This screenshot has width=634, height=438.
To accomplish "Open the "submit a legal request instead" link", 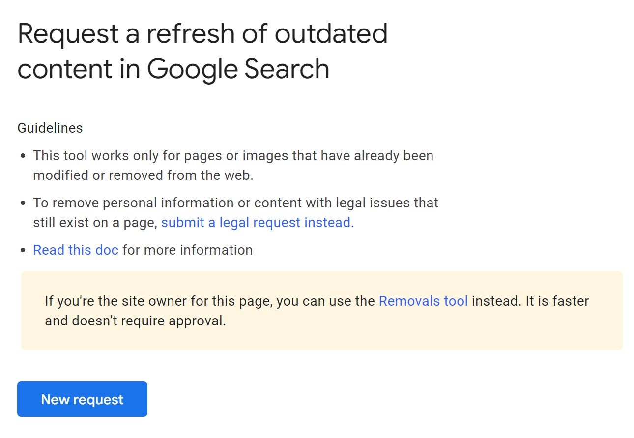I will click(257, 222).
